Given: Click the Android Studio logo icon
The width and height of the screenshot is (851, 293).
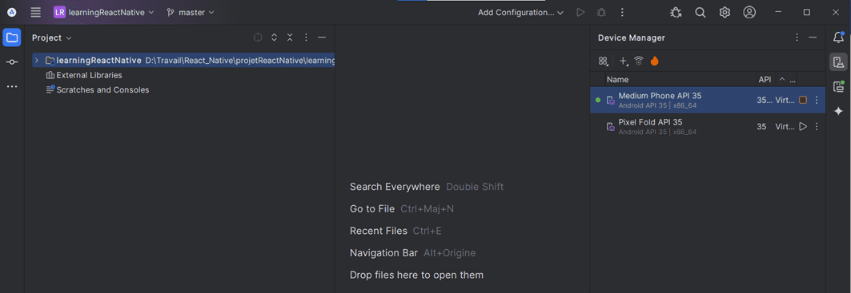Looking at the screenshot, I should [11, 12].
